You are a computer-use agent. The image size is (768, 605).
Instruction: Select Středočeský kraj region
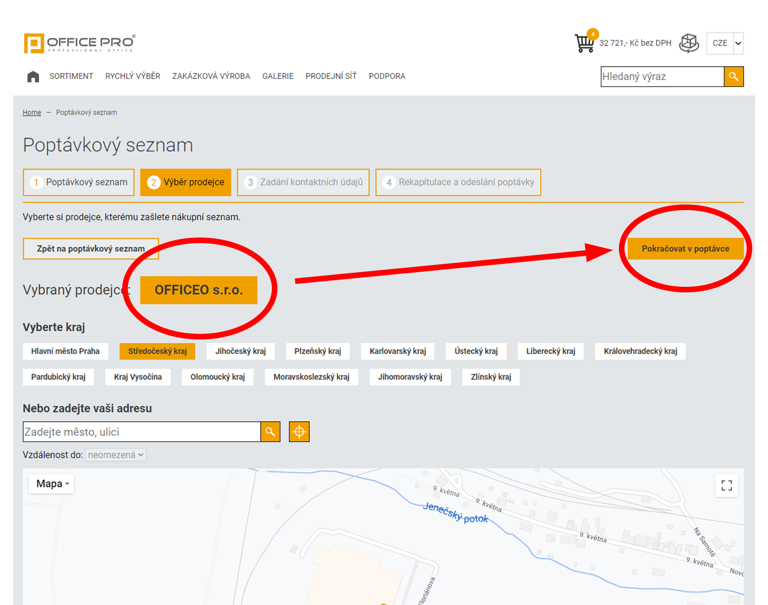[x=158, y=351]
